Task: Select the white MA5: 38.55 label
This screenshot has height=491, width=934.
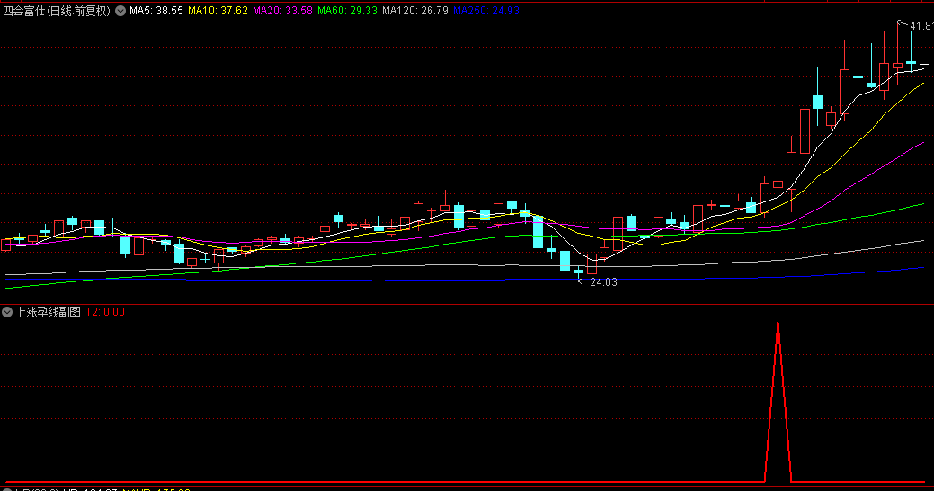Action: tap(156, 11)
